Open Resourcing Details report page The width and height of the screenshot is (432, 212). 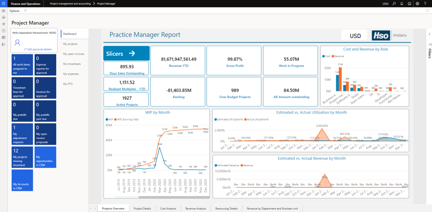tap(226, 209)
